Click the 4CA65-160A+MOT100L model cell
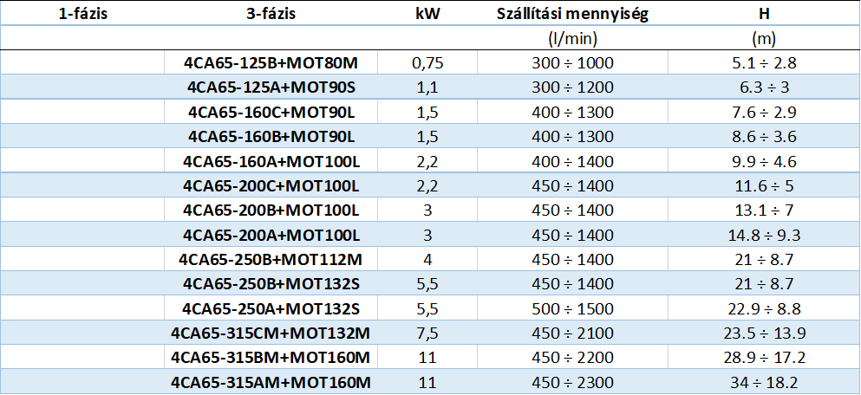The height and width of the screenshot is (395, 861). pyautogui.click(x=271, y=161)
